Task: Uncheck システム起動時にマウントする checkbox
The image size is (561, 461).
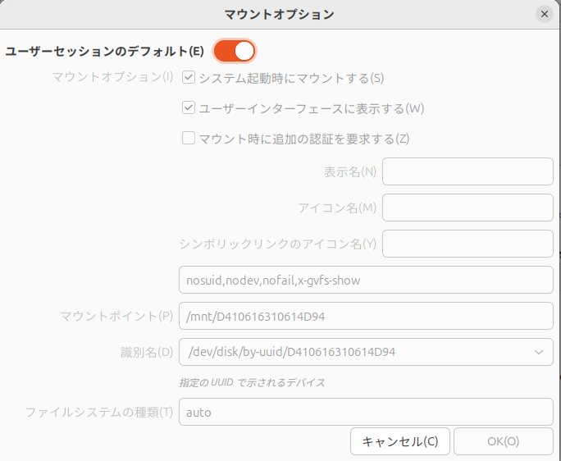Action: [189, 77]
